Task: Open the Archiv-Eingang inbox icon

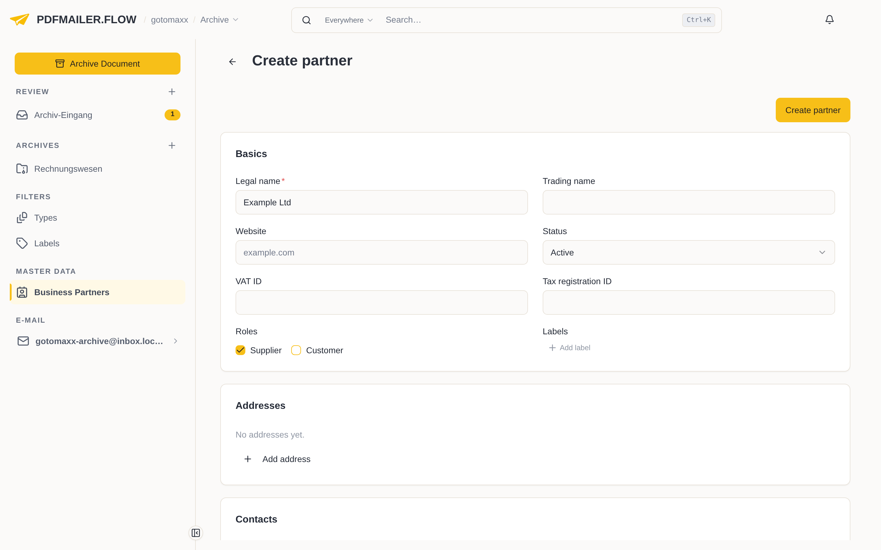Action: point(22,115)
